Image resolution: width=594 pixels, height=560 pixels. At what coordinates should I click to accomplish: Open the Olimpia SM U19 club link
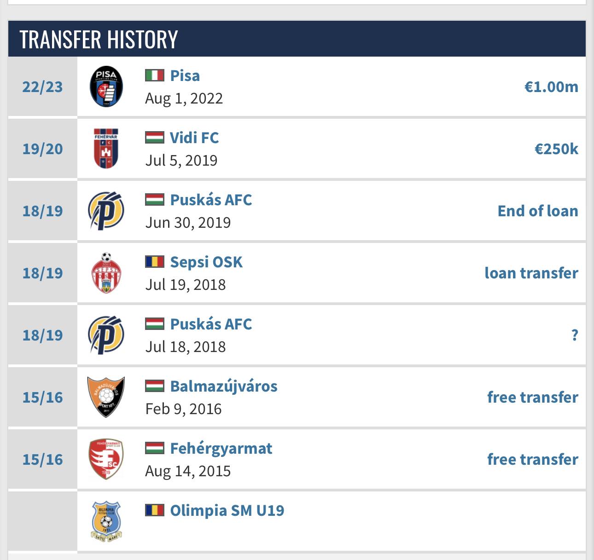tap(227, 510)
